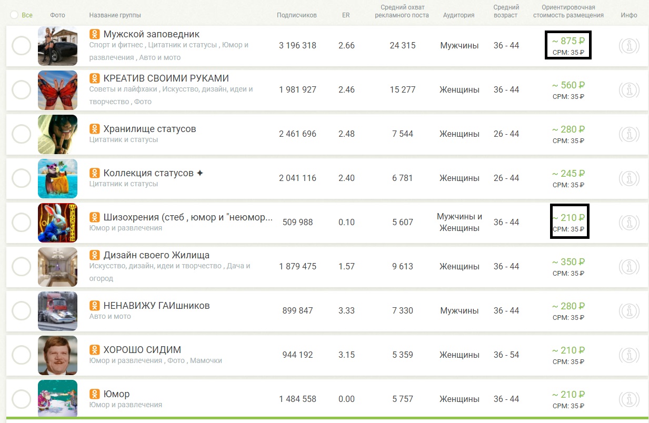
Task: Open the ХОРОШО СИДИМ group link
Action: 142,350
